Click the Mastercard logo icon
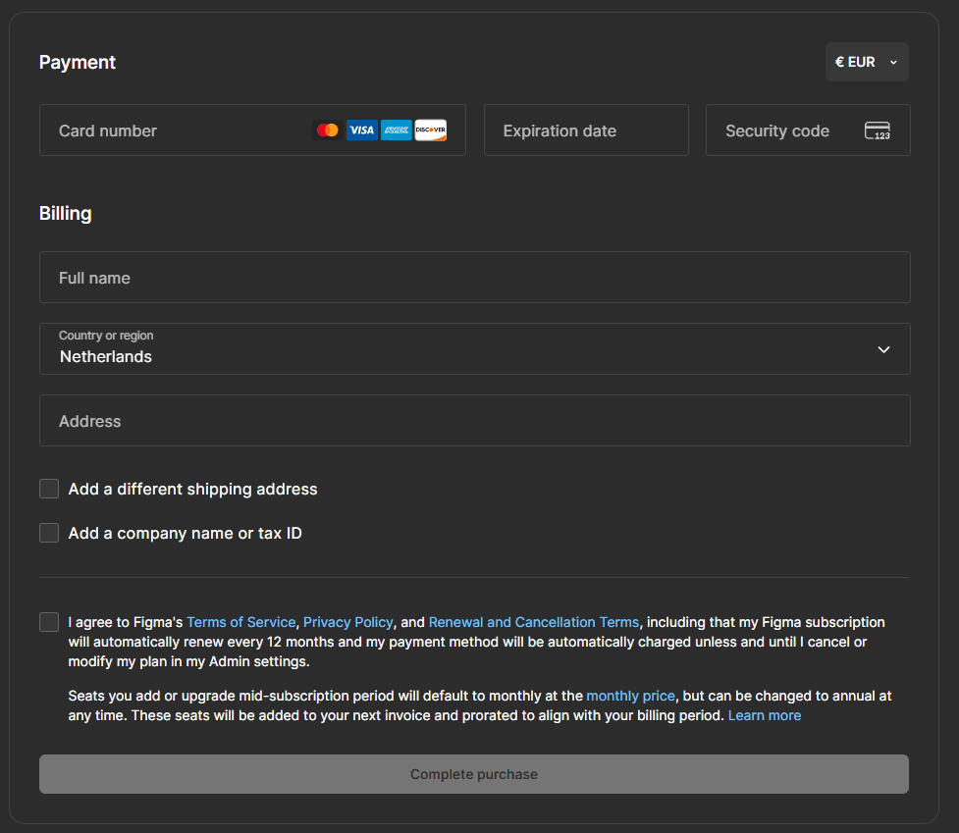This screenshot has width=959, height=833. [x=328, y=130]
